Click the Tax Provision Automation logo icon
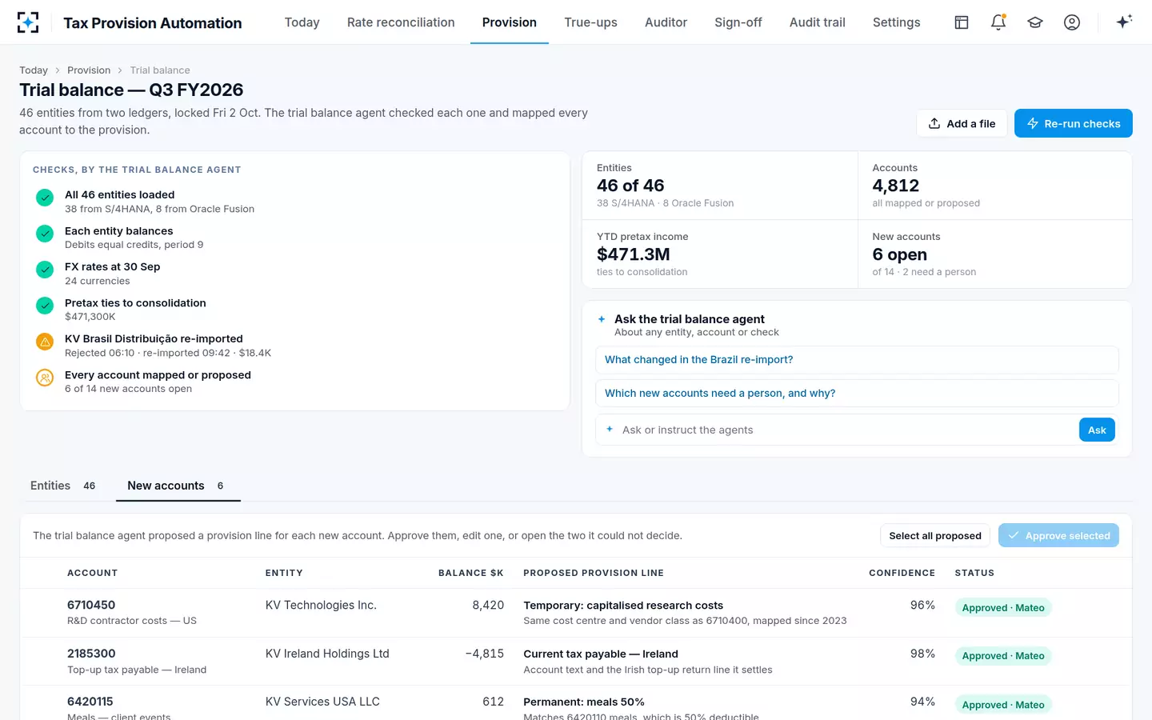The image size is (1152, 720). pyautogui.click(x=28, y=22)
